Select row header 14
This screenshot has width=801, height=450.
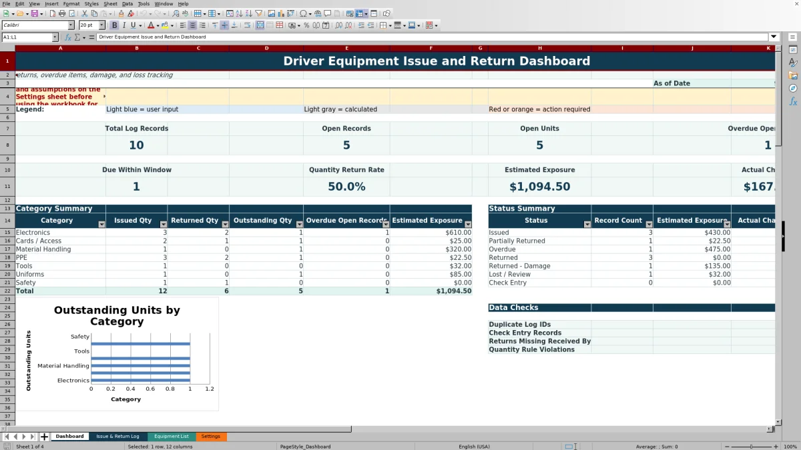pyautogui.click(x=7, y=221)
